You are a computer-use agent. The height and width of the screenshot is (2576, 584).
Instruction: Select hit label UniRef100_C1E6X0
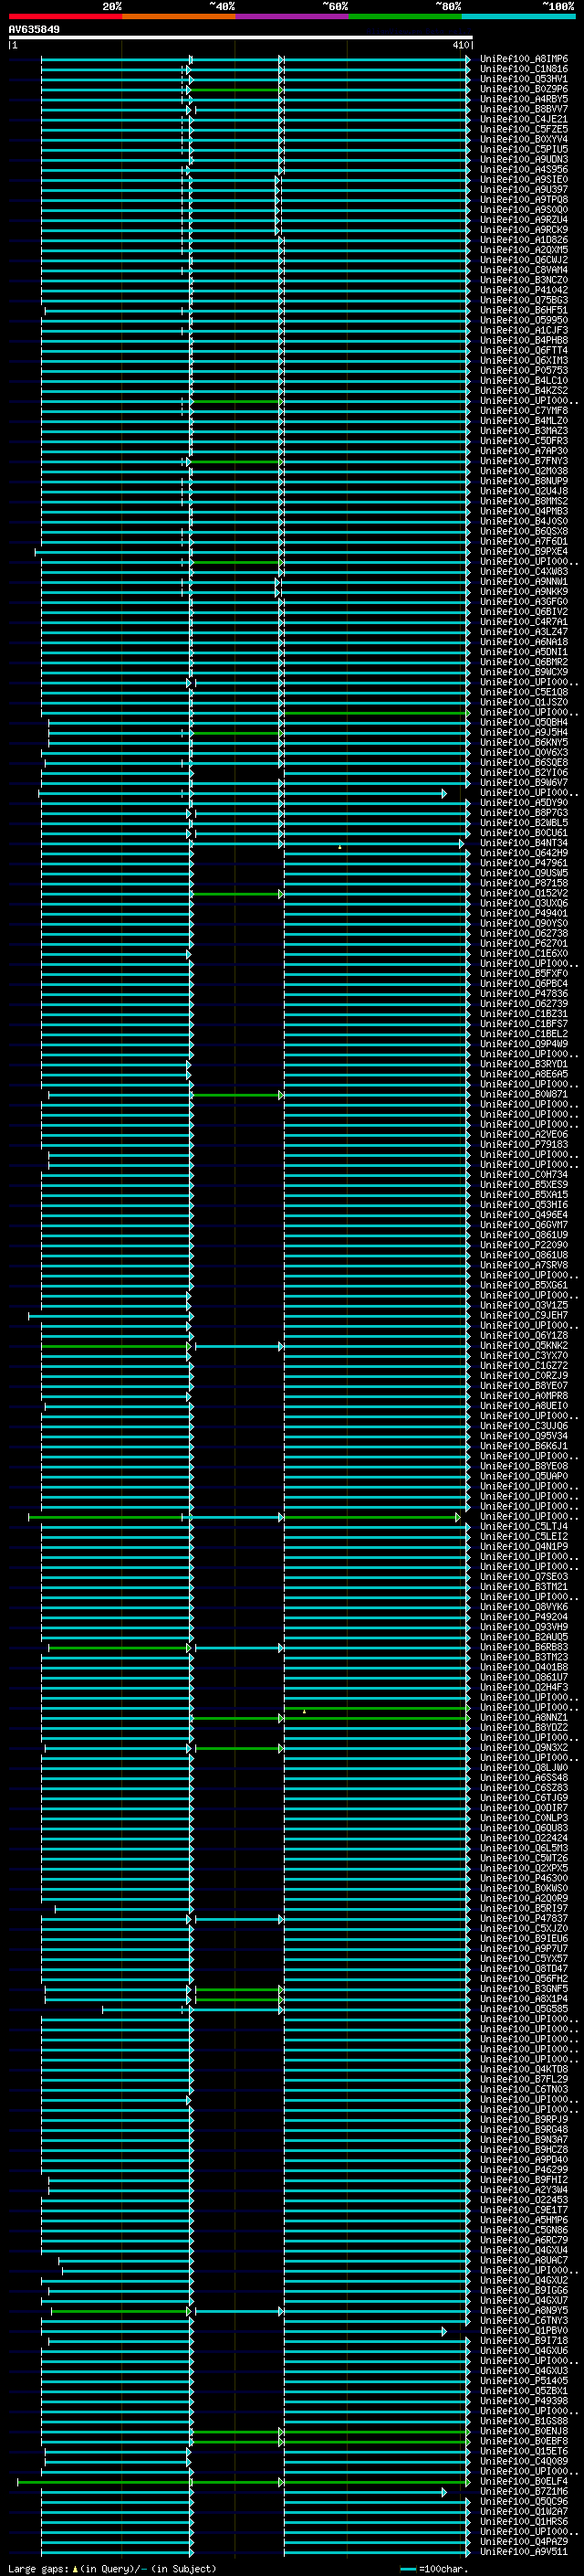coord(524,954)
